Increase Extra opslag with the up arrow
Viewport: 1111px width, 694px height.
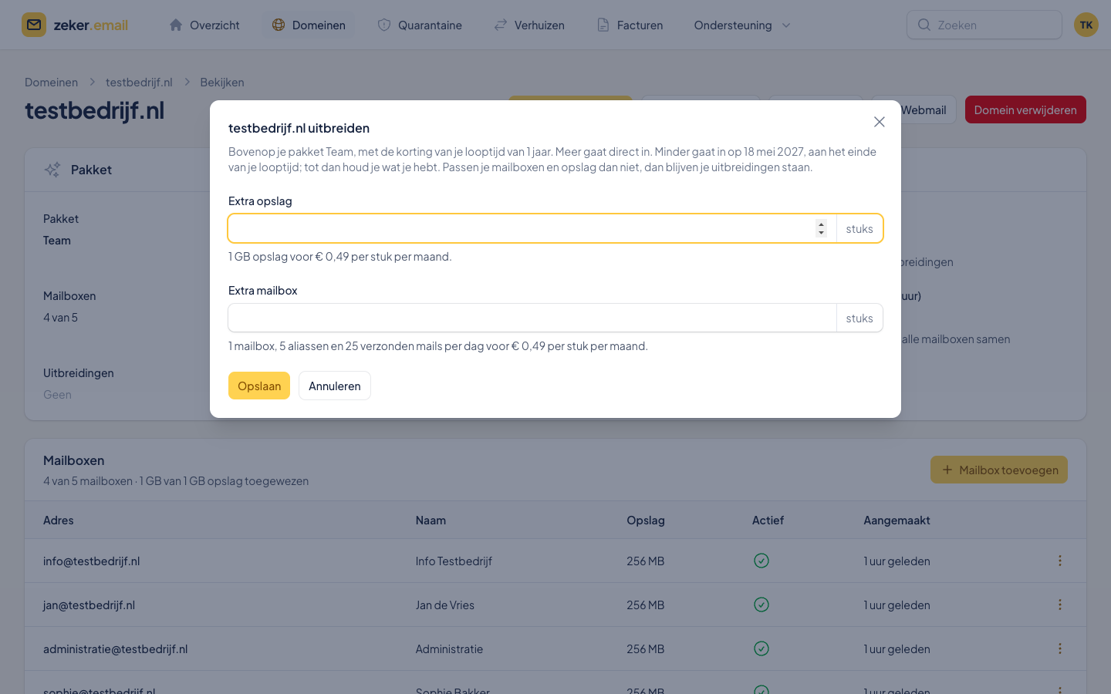[821, 224]
